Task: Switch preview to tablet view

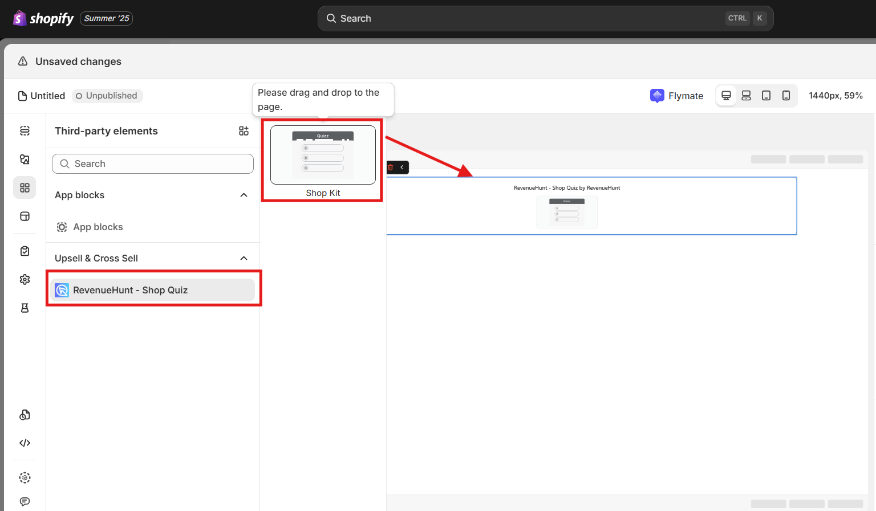Action: 766,96
